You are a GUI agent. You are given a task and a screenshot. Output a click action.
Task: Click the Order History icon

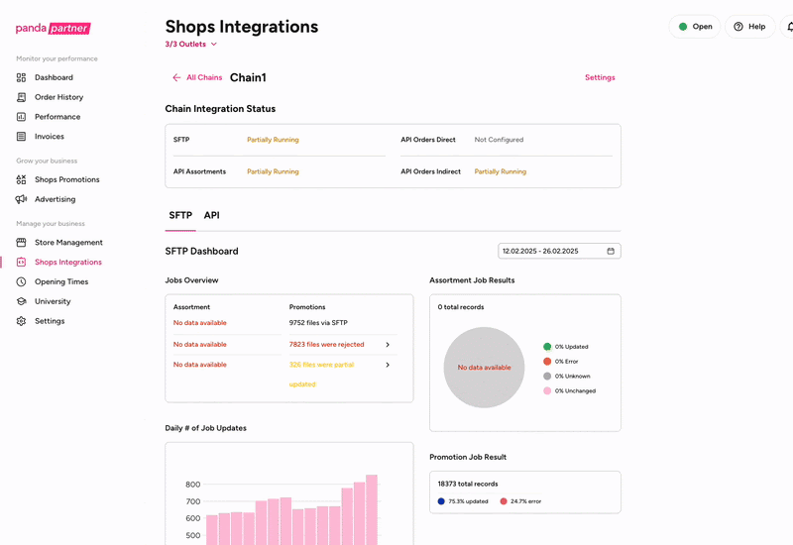point(22,97)
